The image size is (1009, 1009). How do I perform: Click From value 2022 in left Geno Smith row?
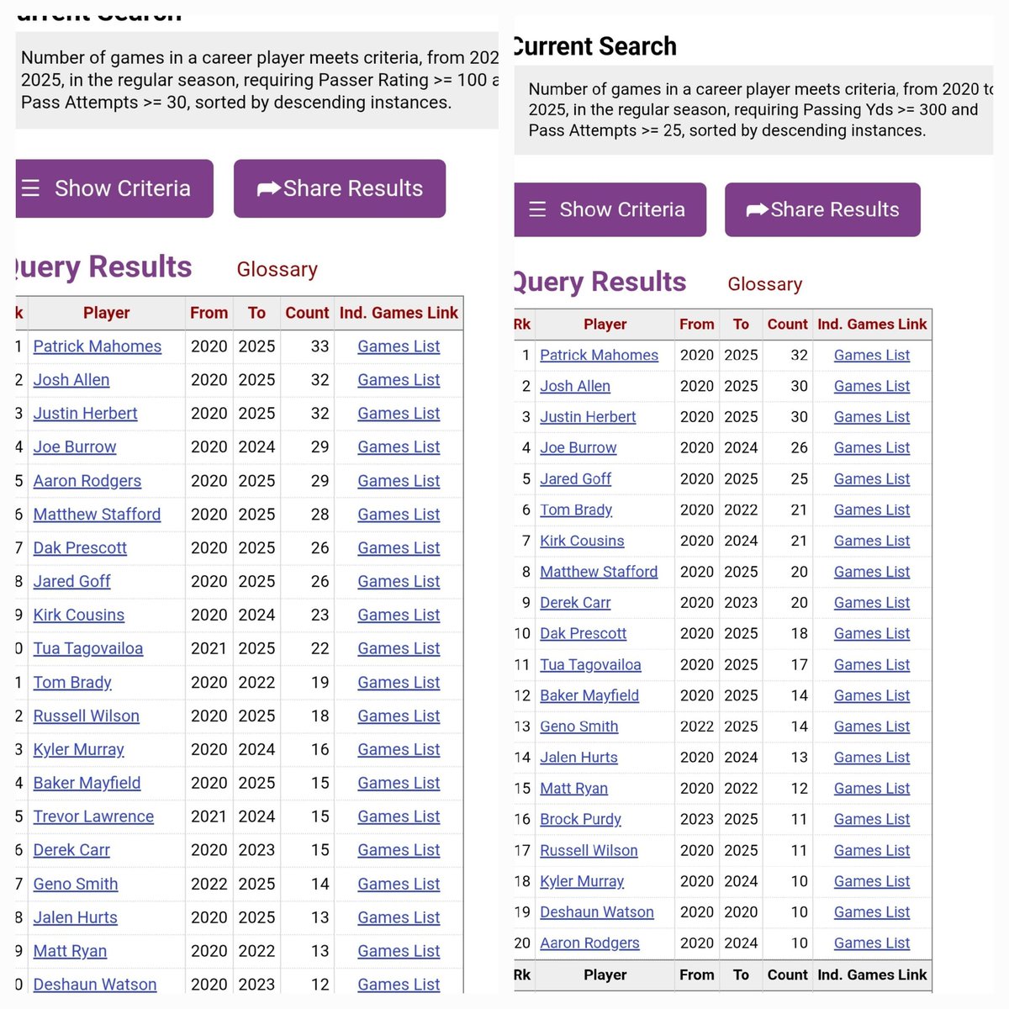(x=209, y=884)
